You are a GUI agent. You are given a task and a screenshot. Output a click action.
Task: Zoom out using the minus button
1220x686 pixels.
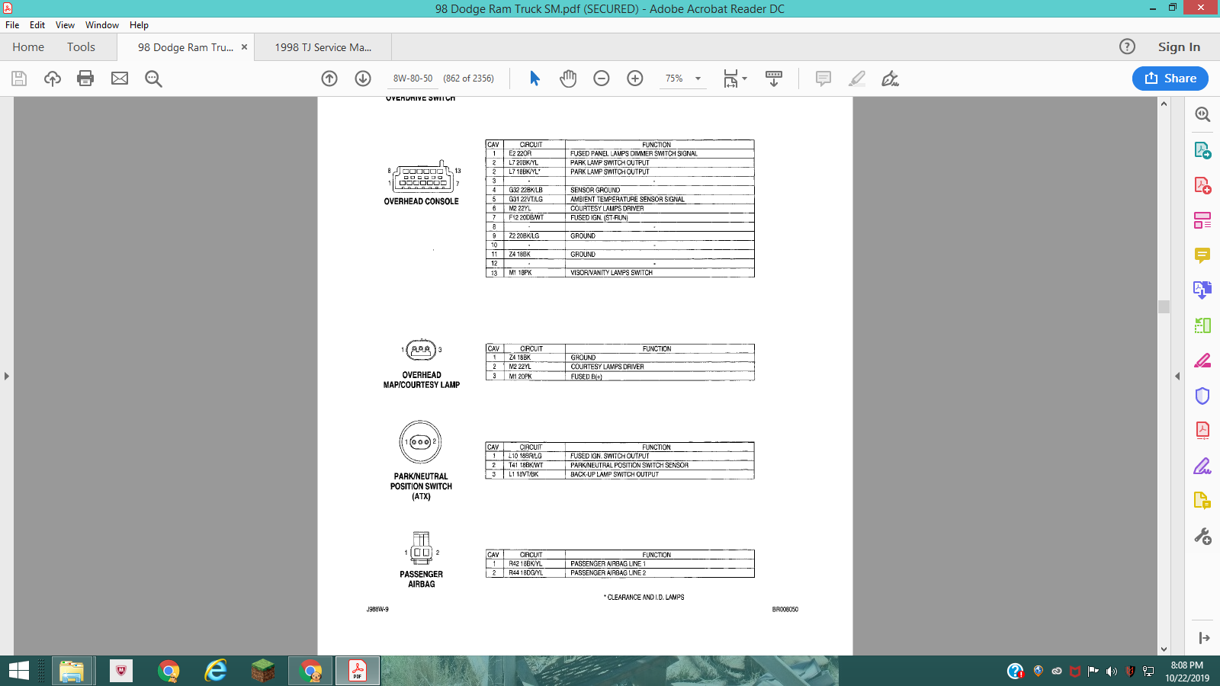coord(602,79)
